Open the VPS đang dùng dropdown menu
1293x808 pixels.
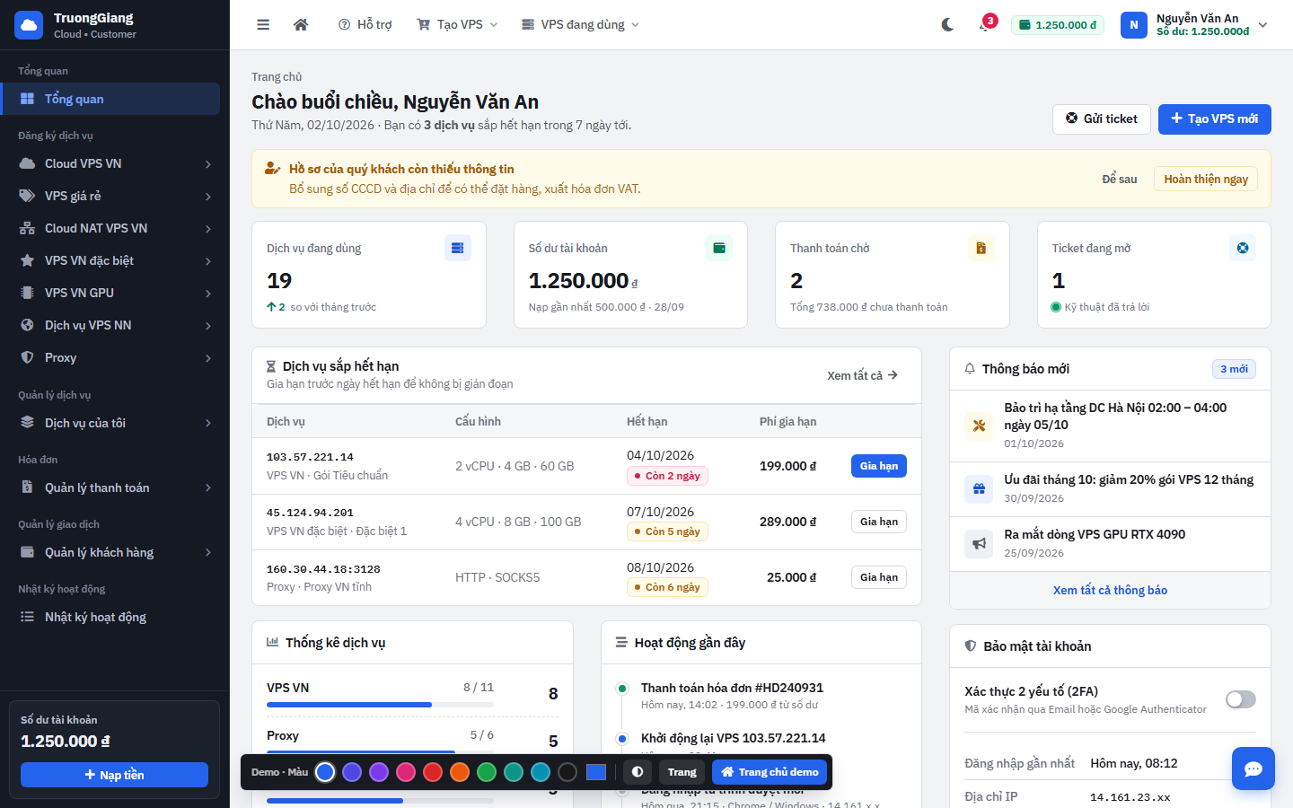click(580, 25)
